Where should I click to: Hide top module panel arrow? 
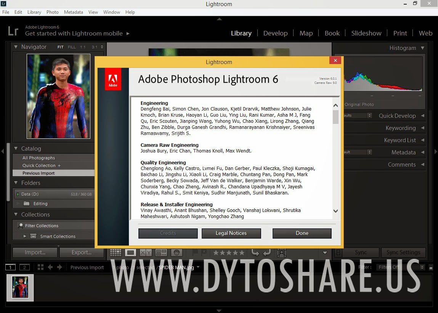click(219, 19)
